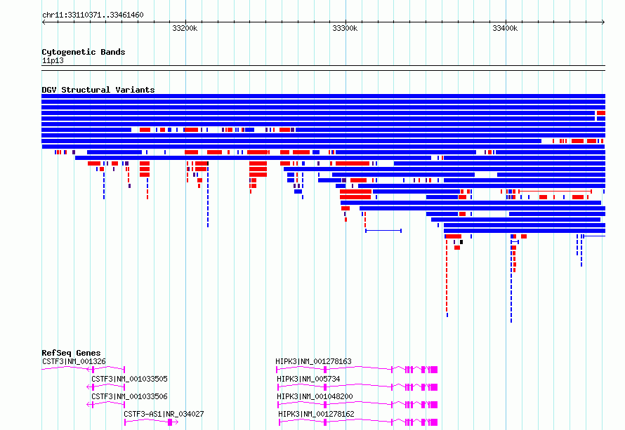Click the cytogenetic band 11p13 line
The image size is (625, 430).
[323, 68]
